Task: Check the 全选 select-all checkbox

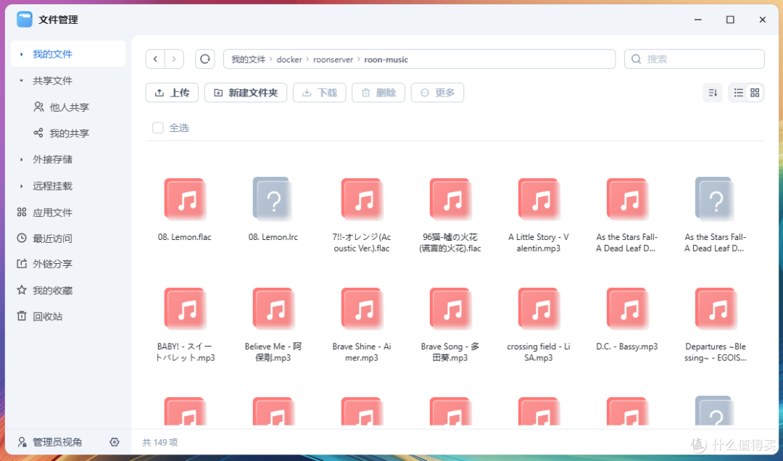Action: click(157, 127)
